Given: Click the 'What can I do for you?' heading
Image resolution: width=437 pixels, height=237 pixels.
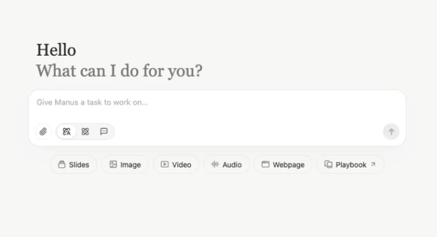Looking at the screenshot, I should pyautogui.click(x=119, y=70).
